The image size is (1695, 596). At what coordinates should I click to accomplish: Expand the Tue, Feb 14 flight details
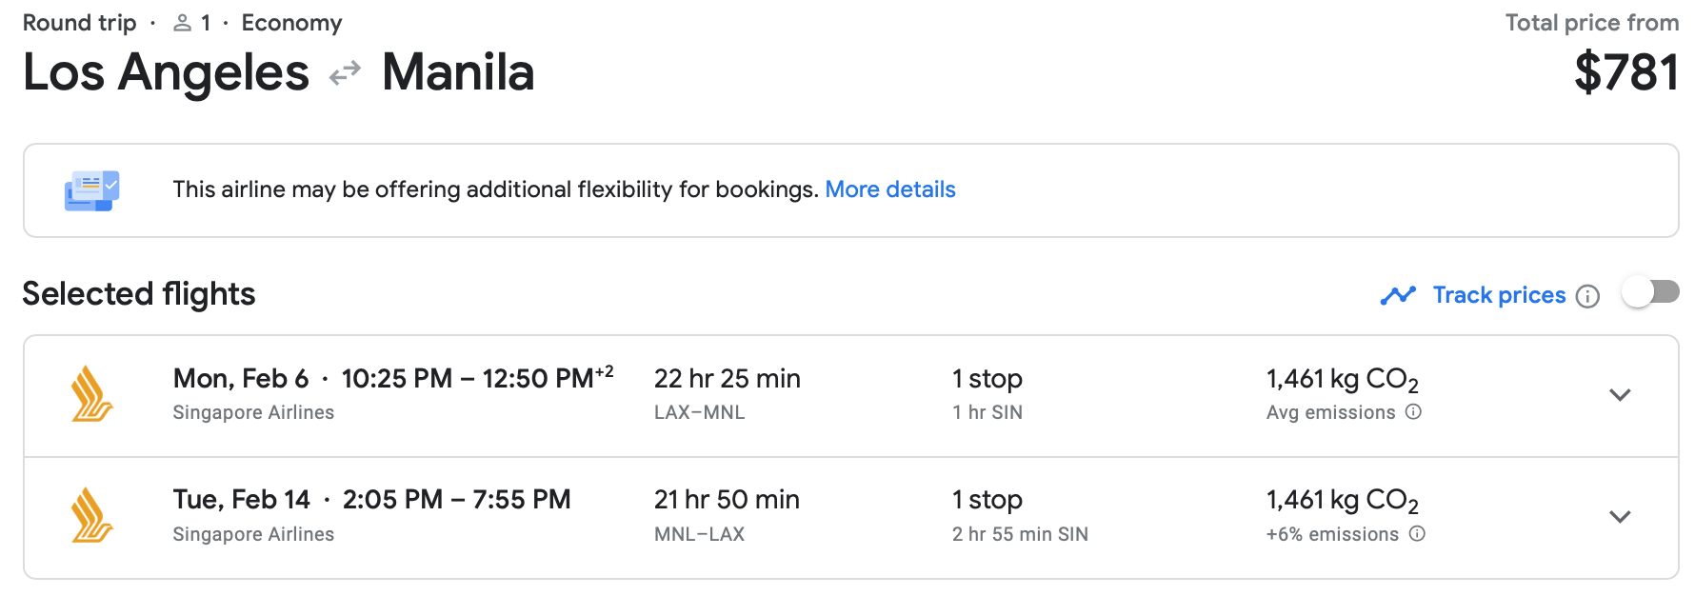1620,516
